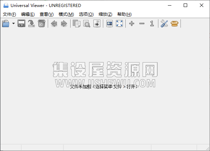Go to next file with right arrow
The width and height of the screenshot is (210, 151).
pyautogui.click(x=64, y=24)
